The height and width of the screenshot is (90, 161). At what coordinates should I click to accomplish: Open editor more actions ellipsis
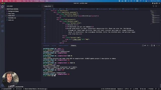click(x=159, y=6)
